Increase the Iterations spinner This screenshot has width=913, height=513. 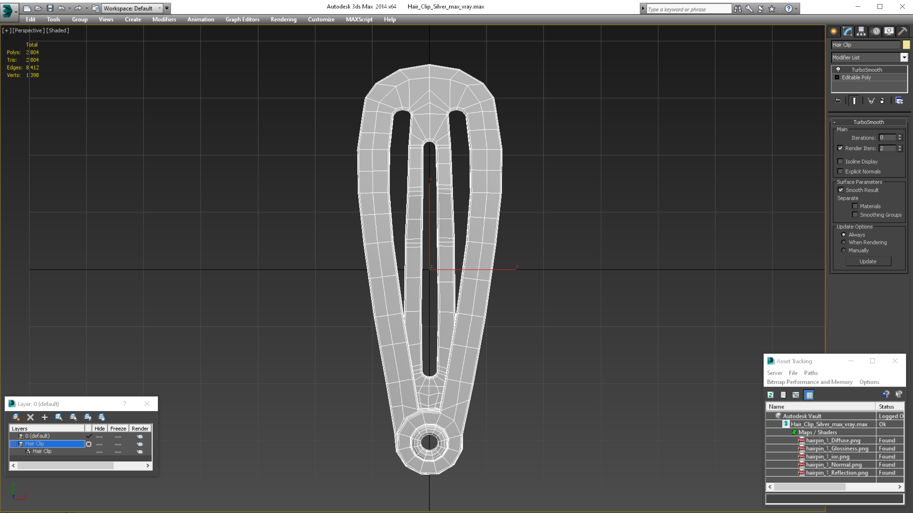click(900, 136)
